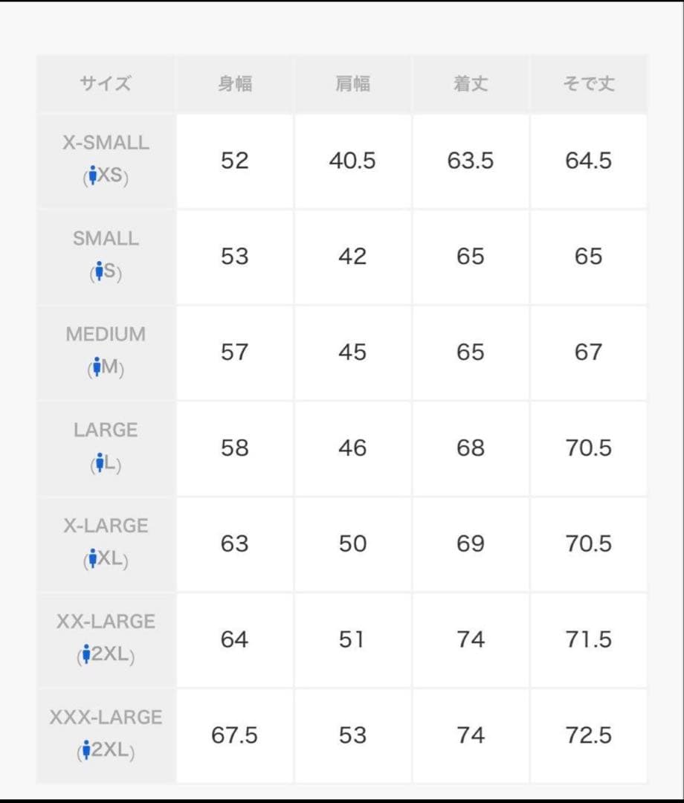Select the person icon next to M
Viewport: 684px width, 803px height.
(x=95, y=367)
